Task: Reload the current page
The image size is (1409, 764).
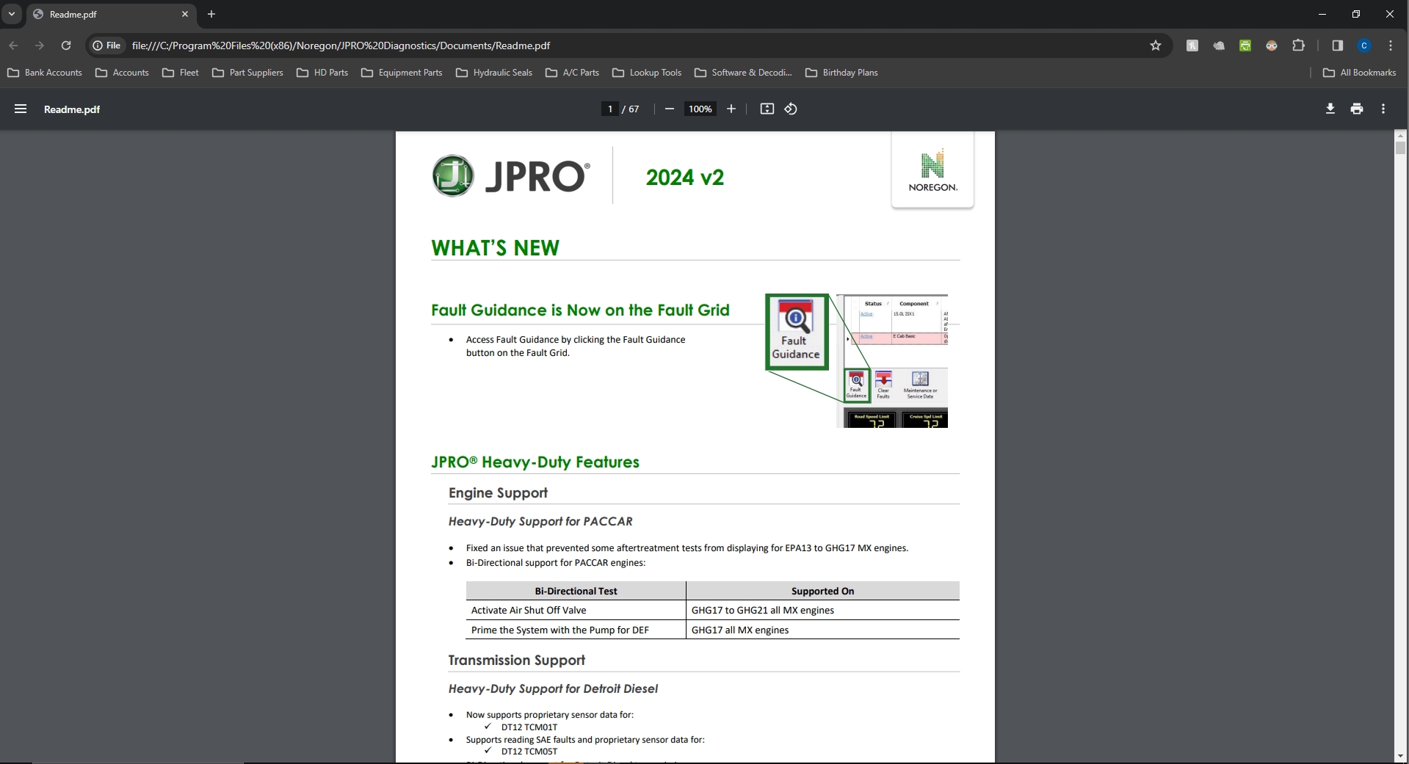Action: [x=66, y=46]
